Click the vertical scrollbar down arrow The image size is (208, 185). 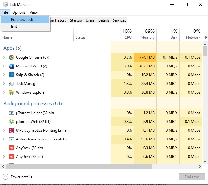pyautogui.click(x=205, y=161)
